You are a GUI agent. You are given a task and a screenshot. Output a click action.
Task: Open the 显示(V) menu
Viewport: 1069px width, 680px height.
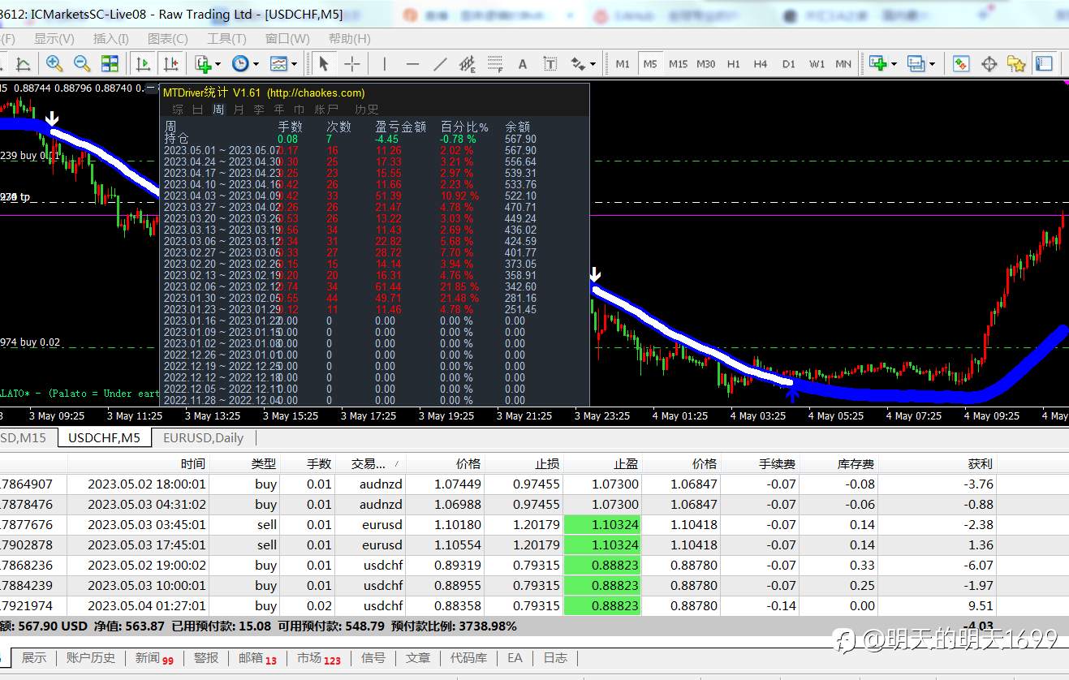point(54,39)
